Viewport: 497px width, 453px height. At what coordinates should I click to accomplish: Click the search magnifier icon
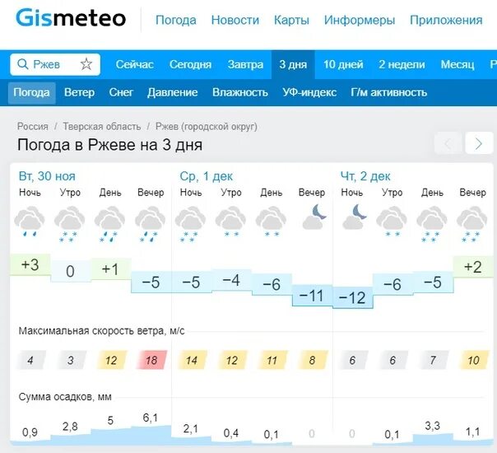(23, 64)
